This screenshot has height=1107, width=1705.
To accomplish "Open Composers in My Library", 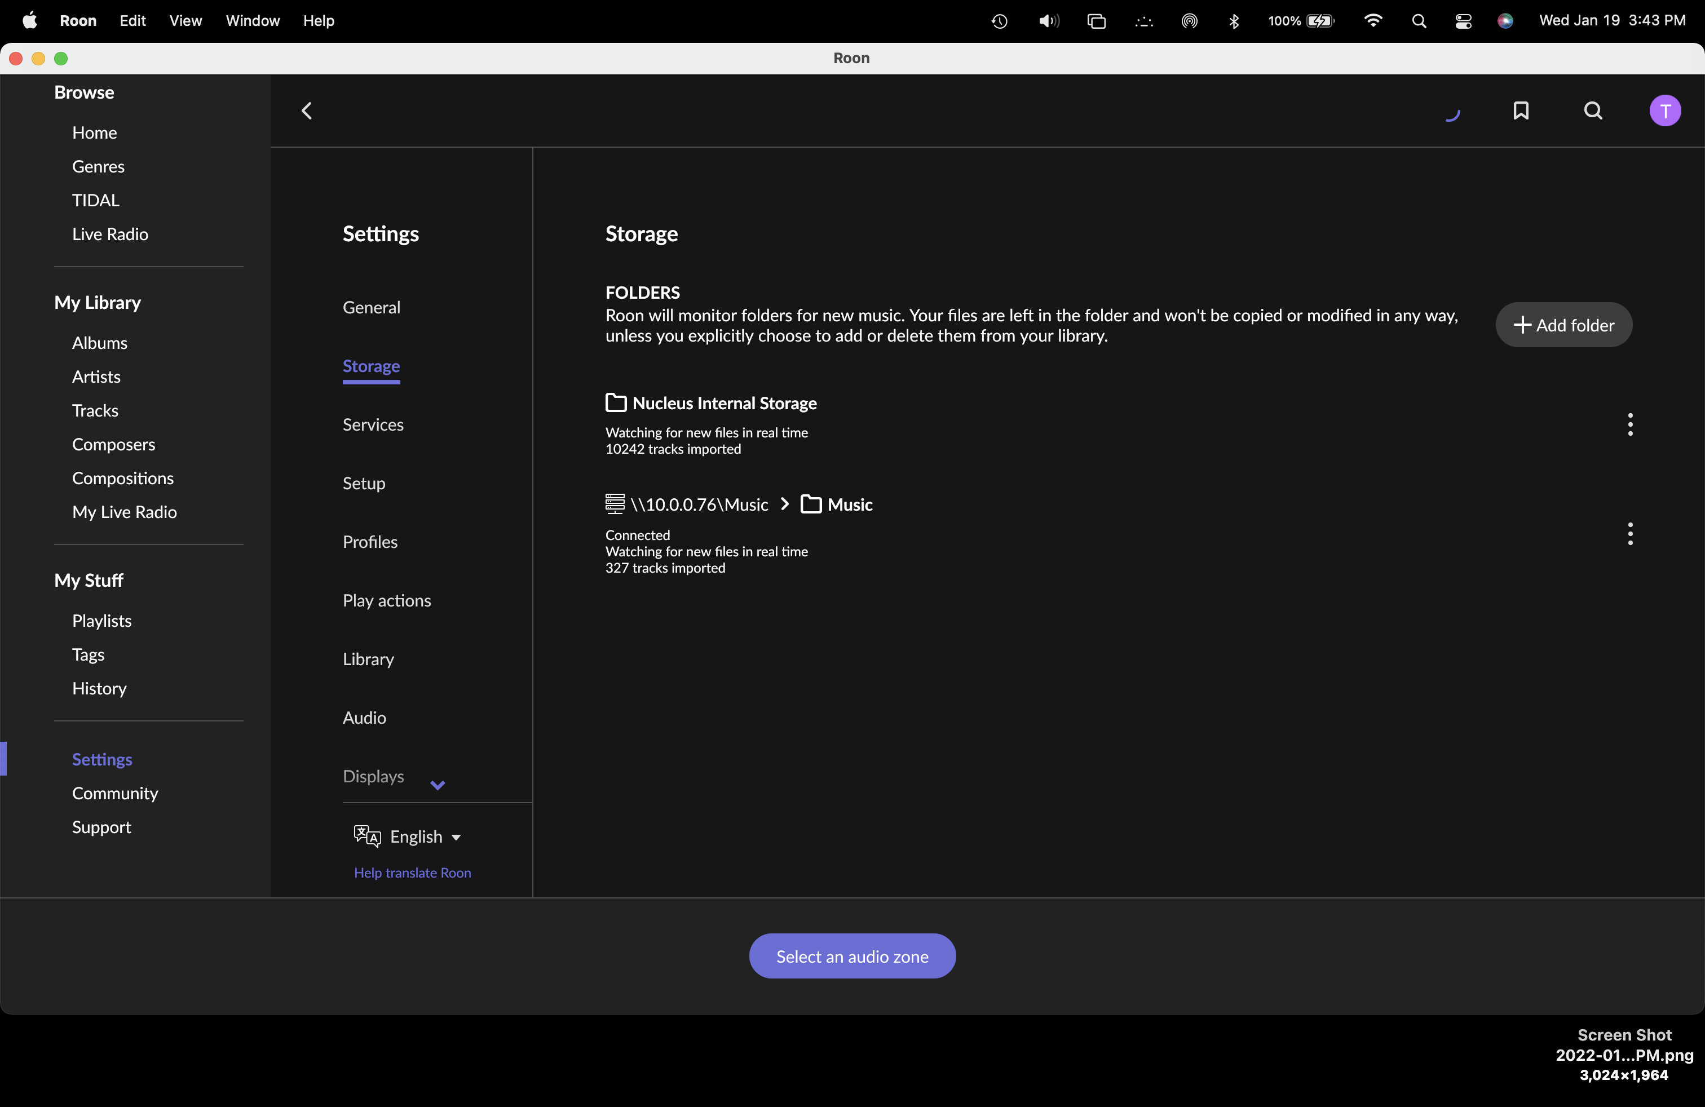I will [x=113, y=444].
